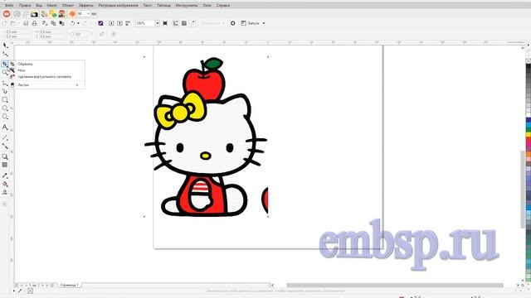The height and width of the screenshot is (298, 531).
Task: Open the dpi value dropdown arrow
Action: (89, 14)
